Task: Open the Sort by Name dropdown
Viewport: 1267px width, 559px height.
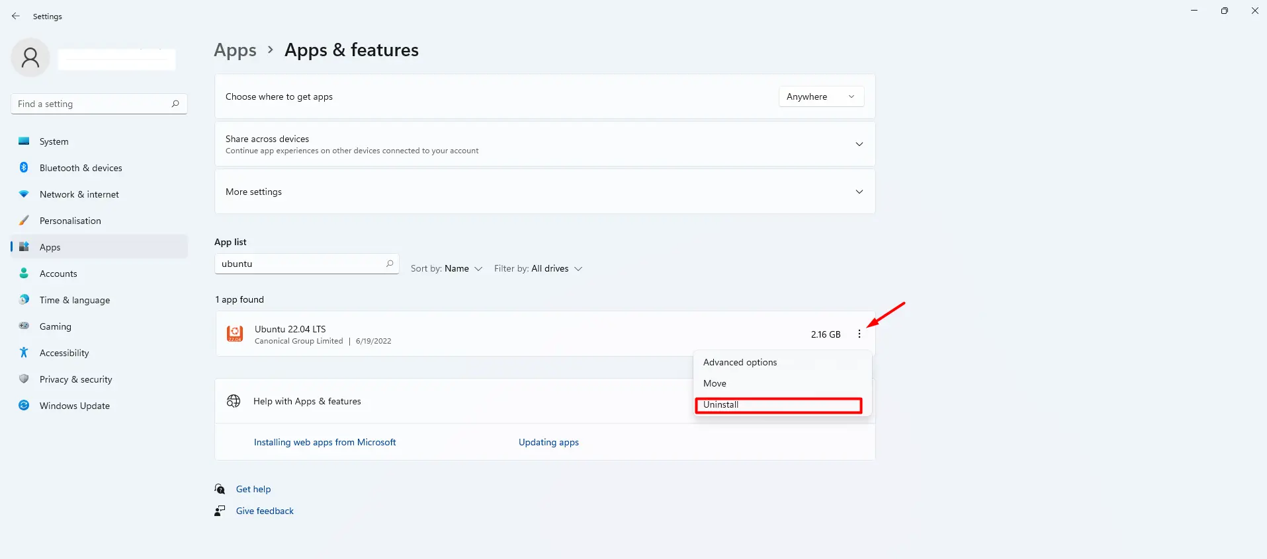Action: pos(447,268)
